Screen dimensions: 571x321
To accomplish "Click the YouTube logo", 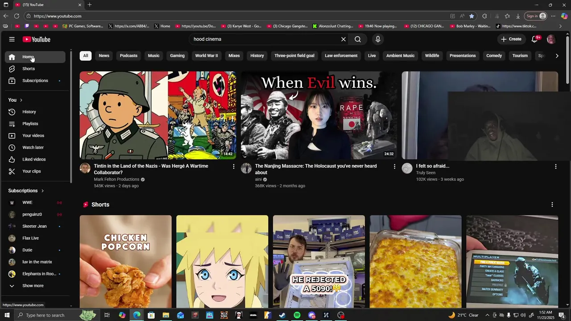I will (36, 39).
